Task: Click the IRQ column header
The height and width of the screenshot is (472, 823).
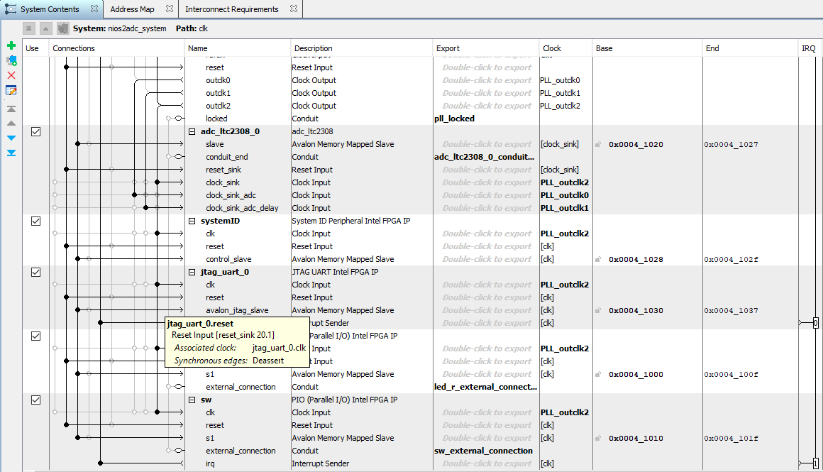Action: 809,48
